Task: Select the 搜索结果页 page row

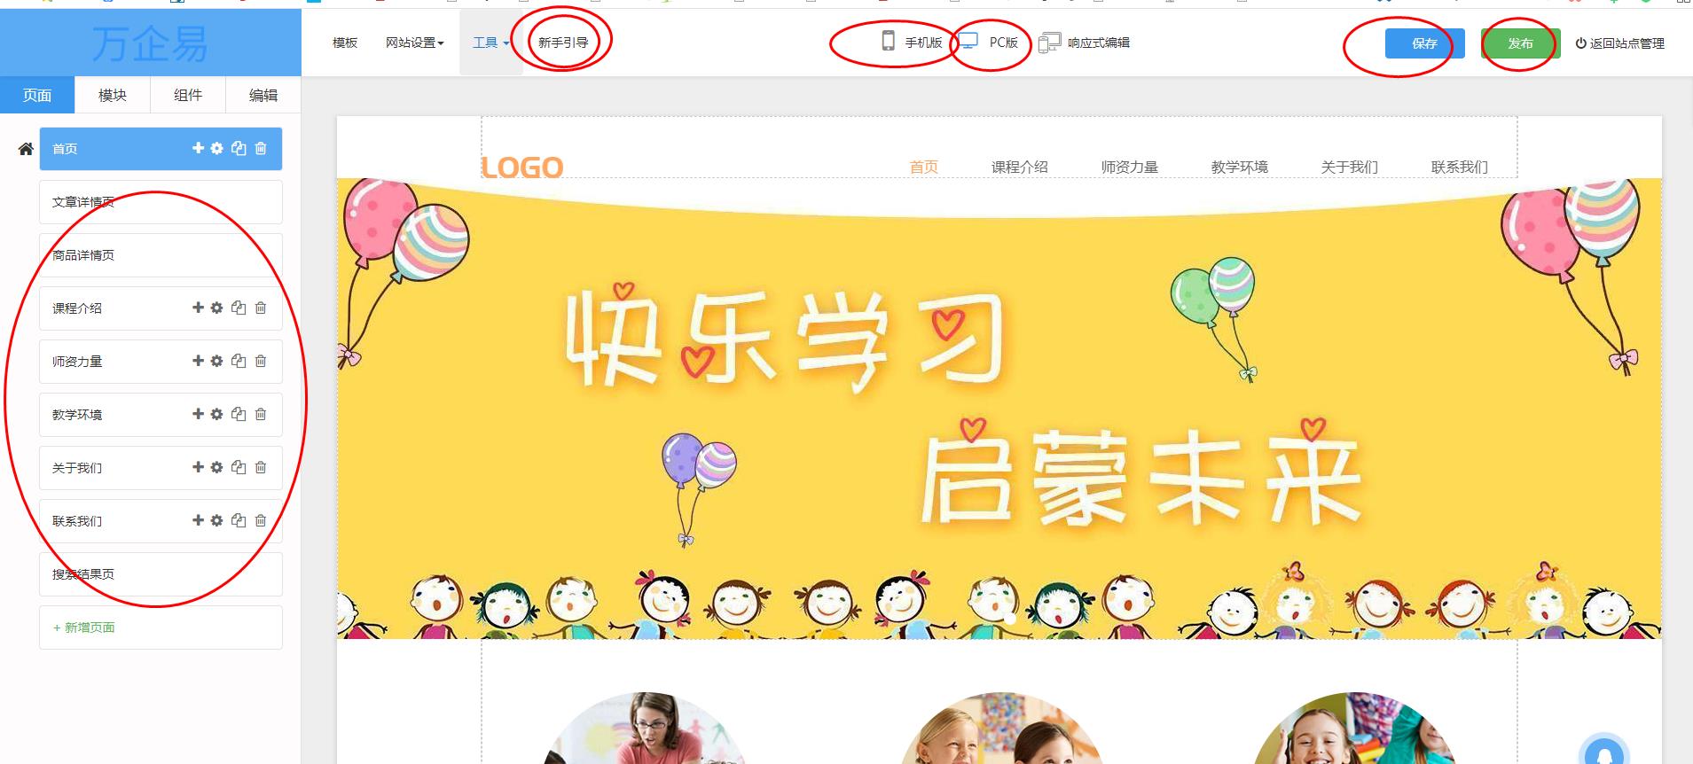Action: pos(161,574)
